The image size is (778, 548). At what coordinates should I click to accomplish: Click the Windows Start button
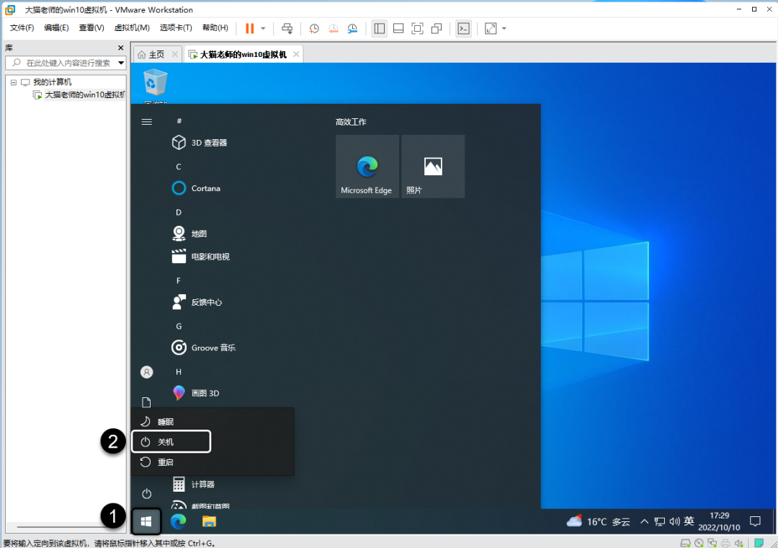146,521
